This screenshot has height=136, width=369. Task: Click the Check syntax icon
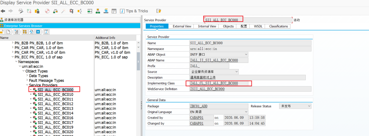click(x=47, y=11)
